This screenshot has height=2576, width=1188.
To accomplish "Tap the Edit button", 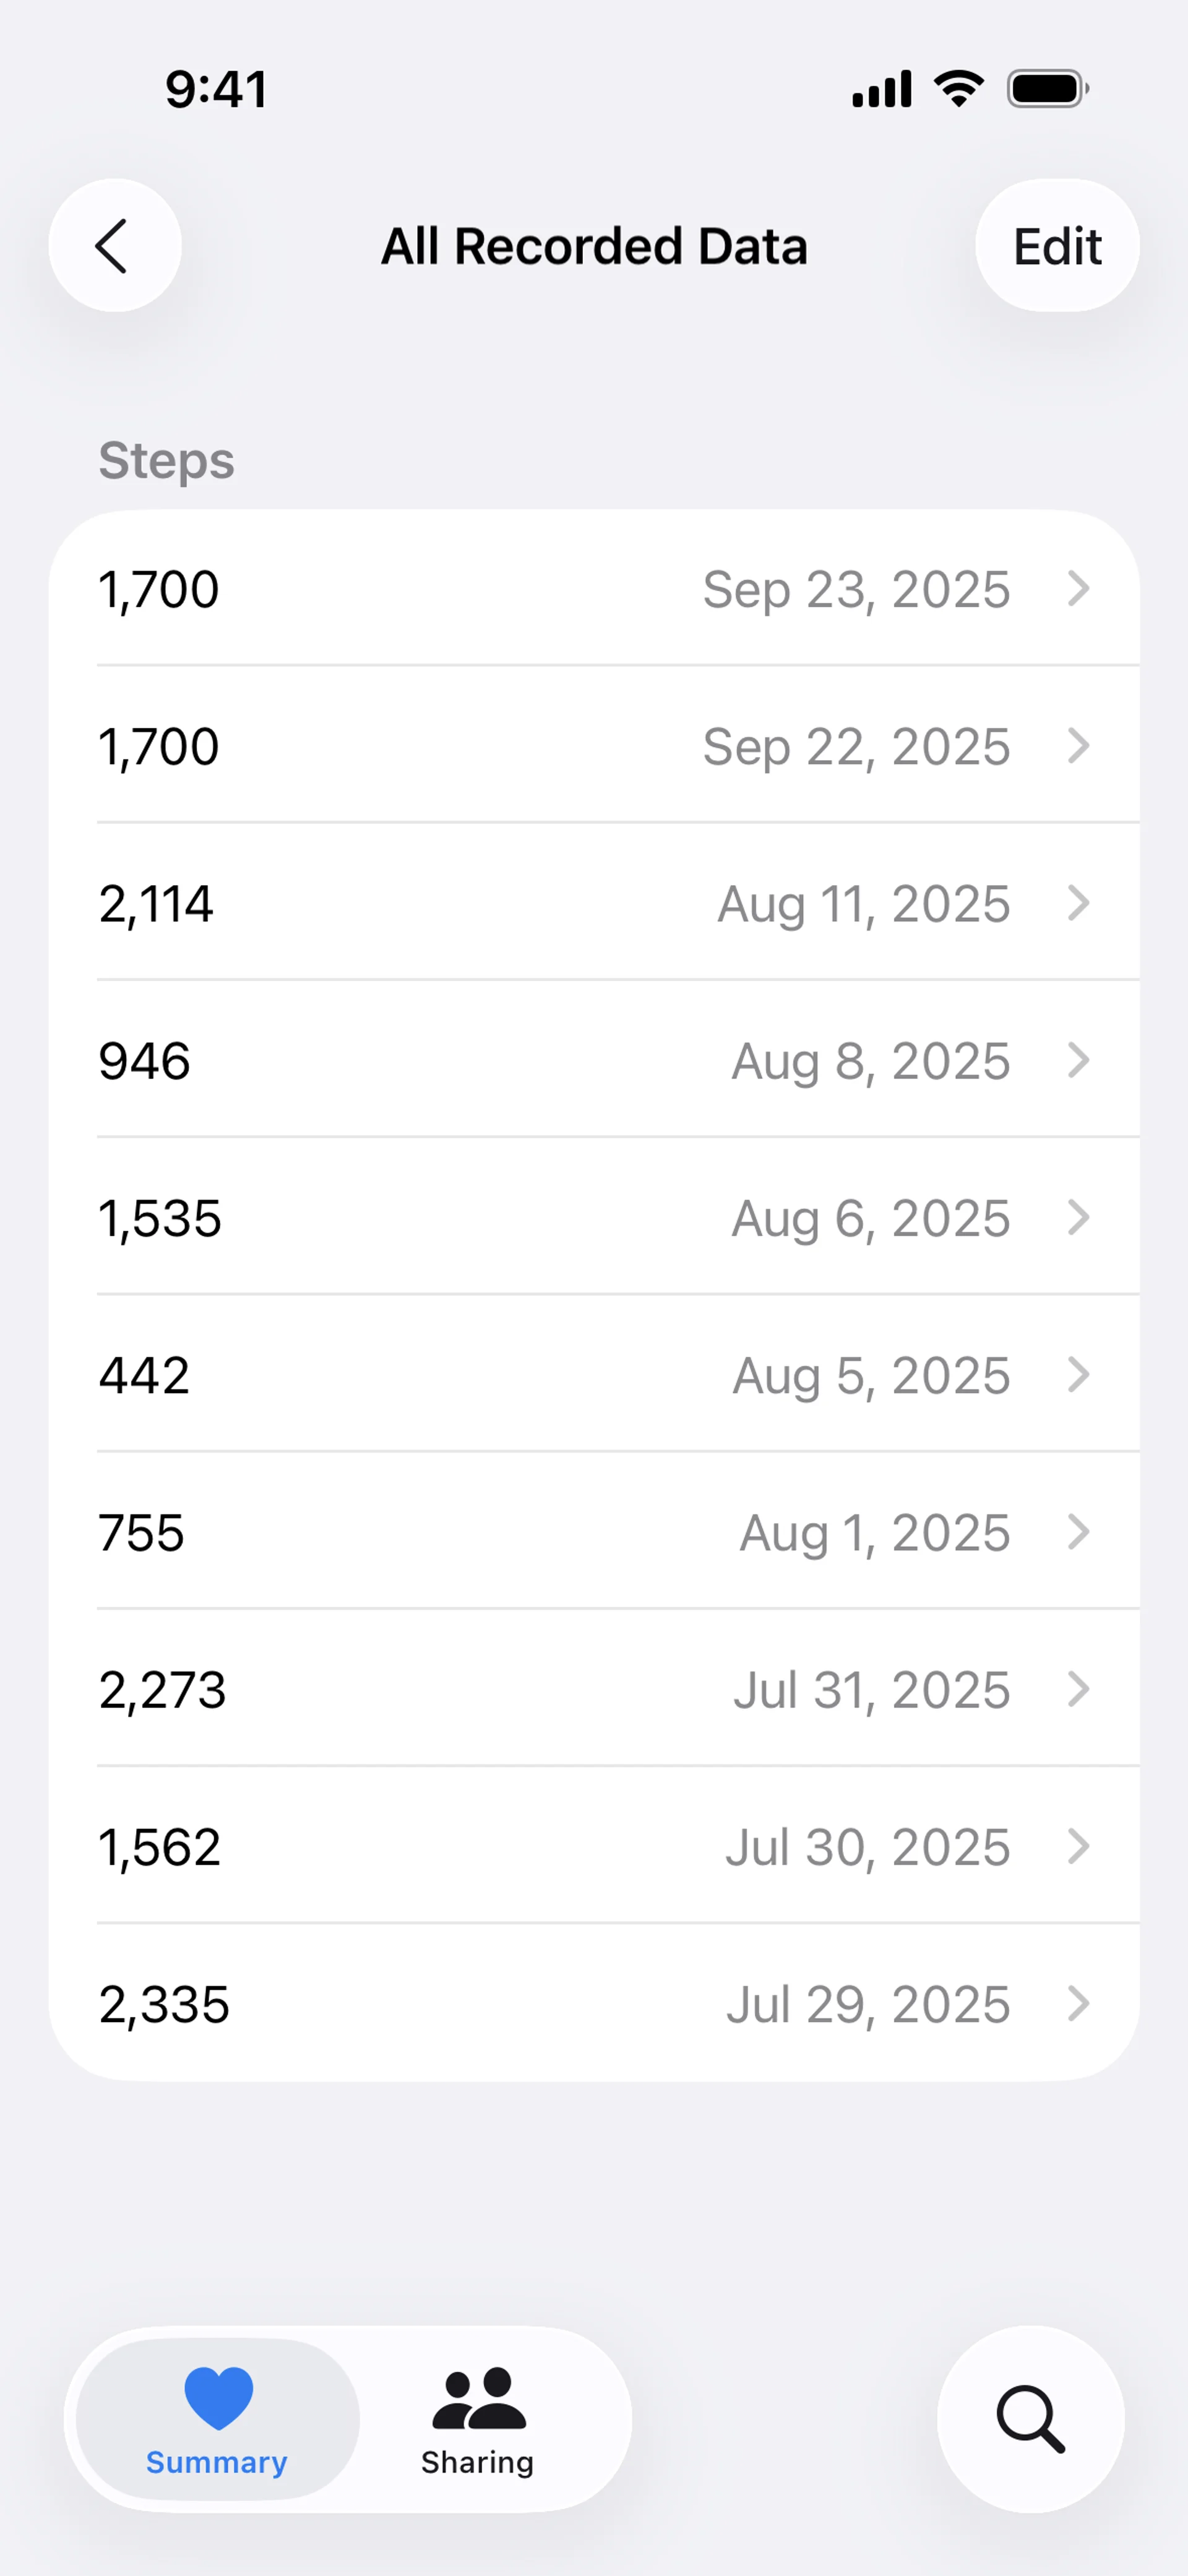I will pyautogui.click(x=1057, y=245).
